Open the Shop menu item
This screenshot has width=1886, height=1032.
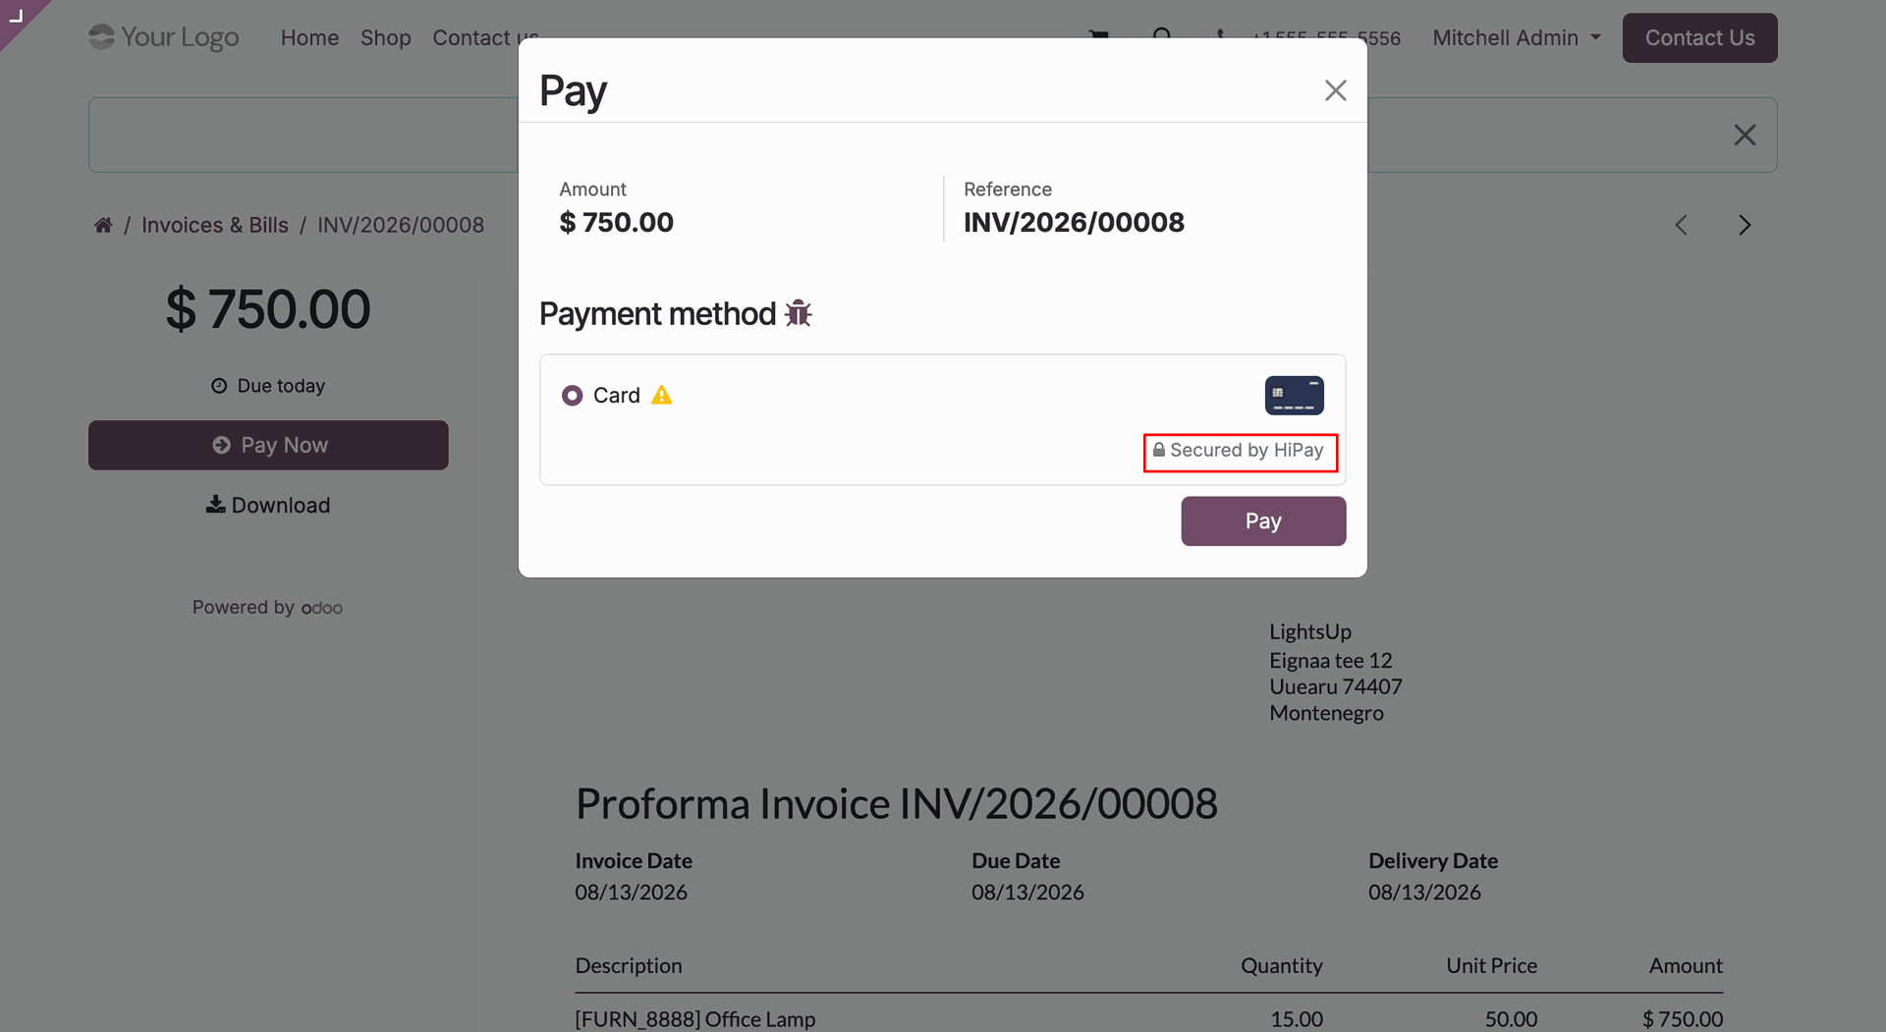(385, 37)
